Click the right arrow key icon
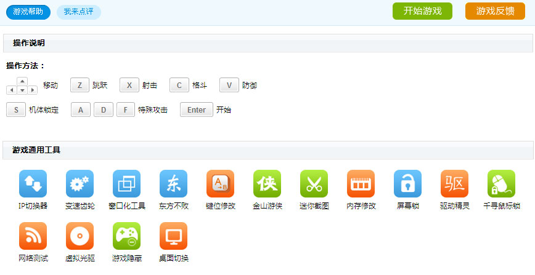Screen dimensions: 535x275 point(33,90)
